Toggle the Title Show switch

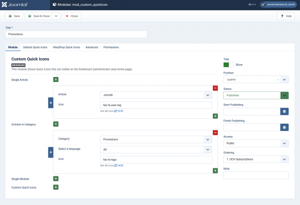tap(228, 64)
